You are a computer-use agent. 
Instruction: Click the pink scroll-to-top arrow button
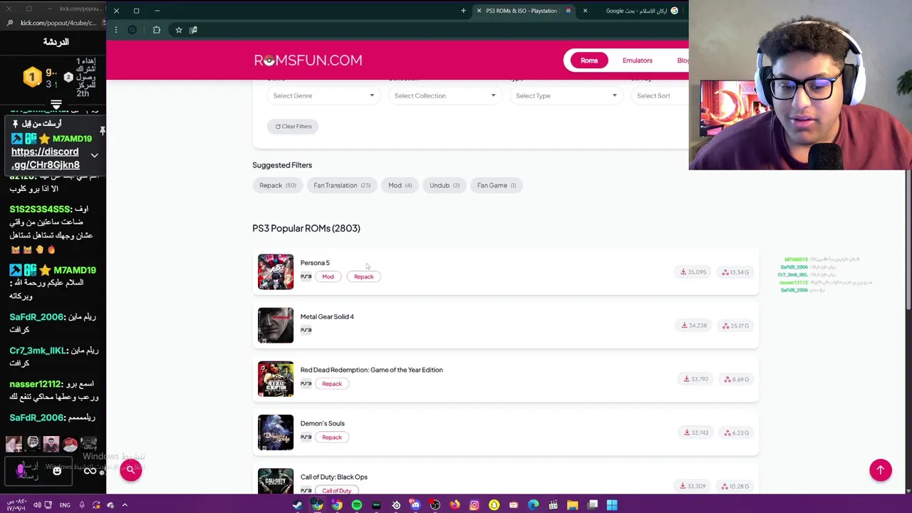point(881,470)
